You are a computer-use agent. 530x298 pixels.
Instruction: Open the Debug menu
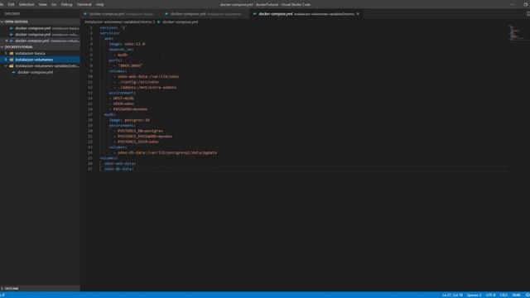(66, 4)
